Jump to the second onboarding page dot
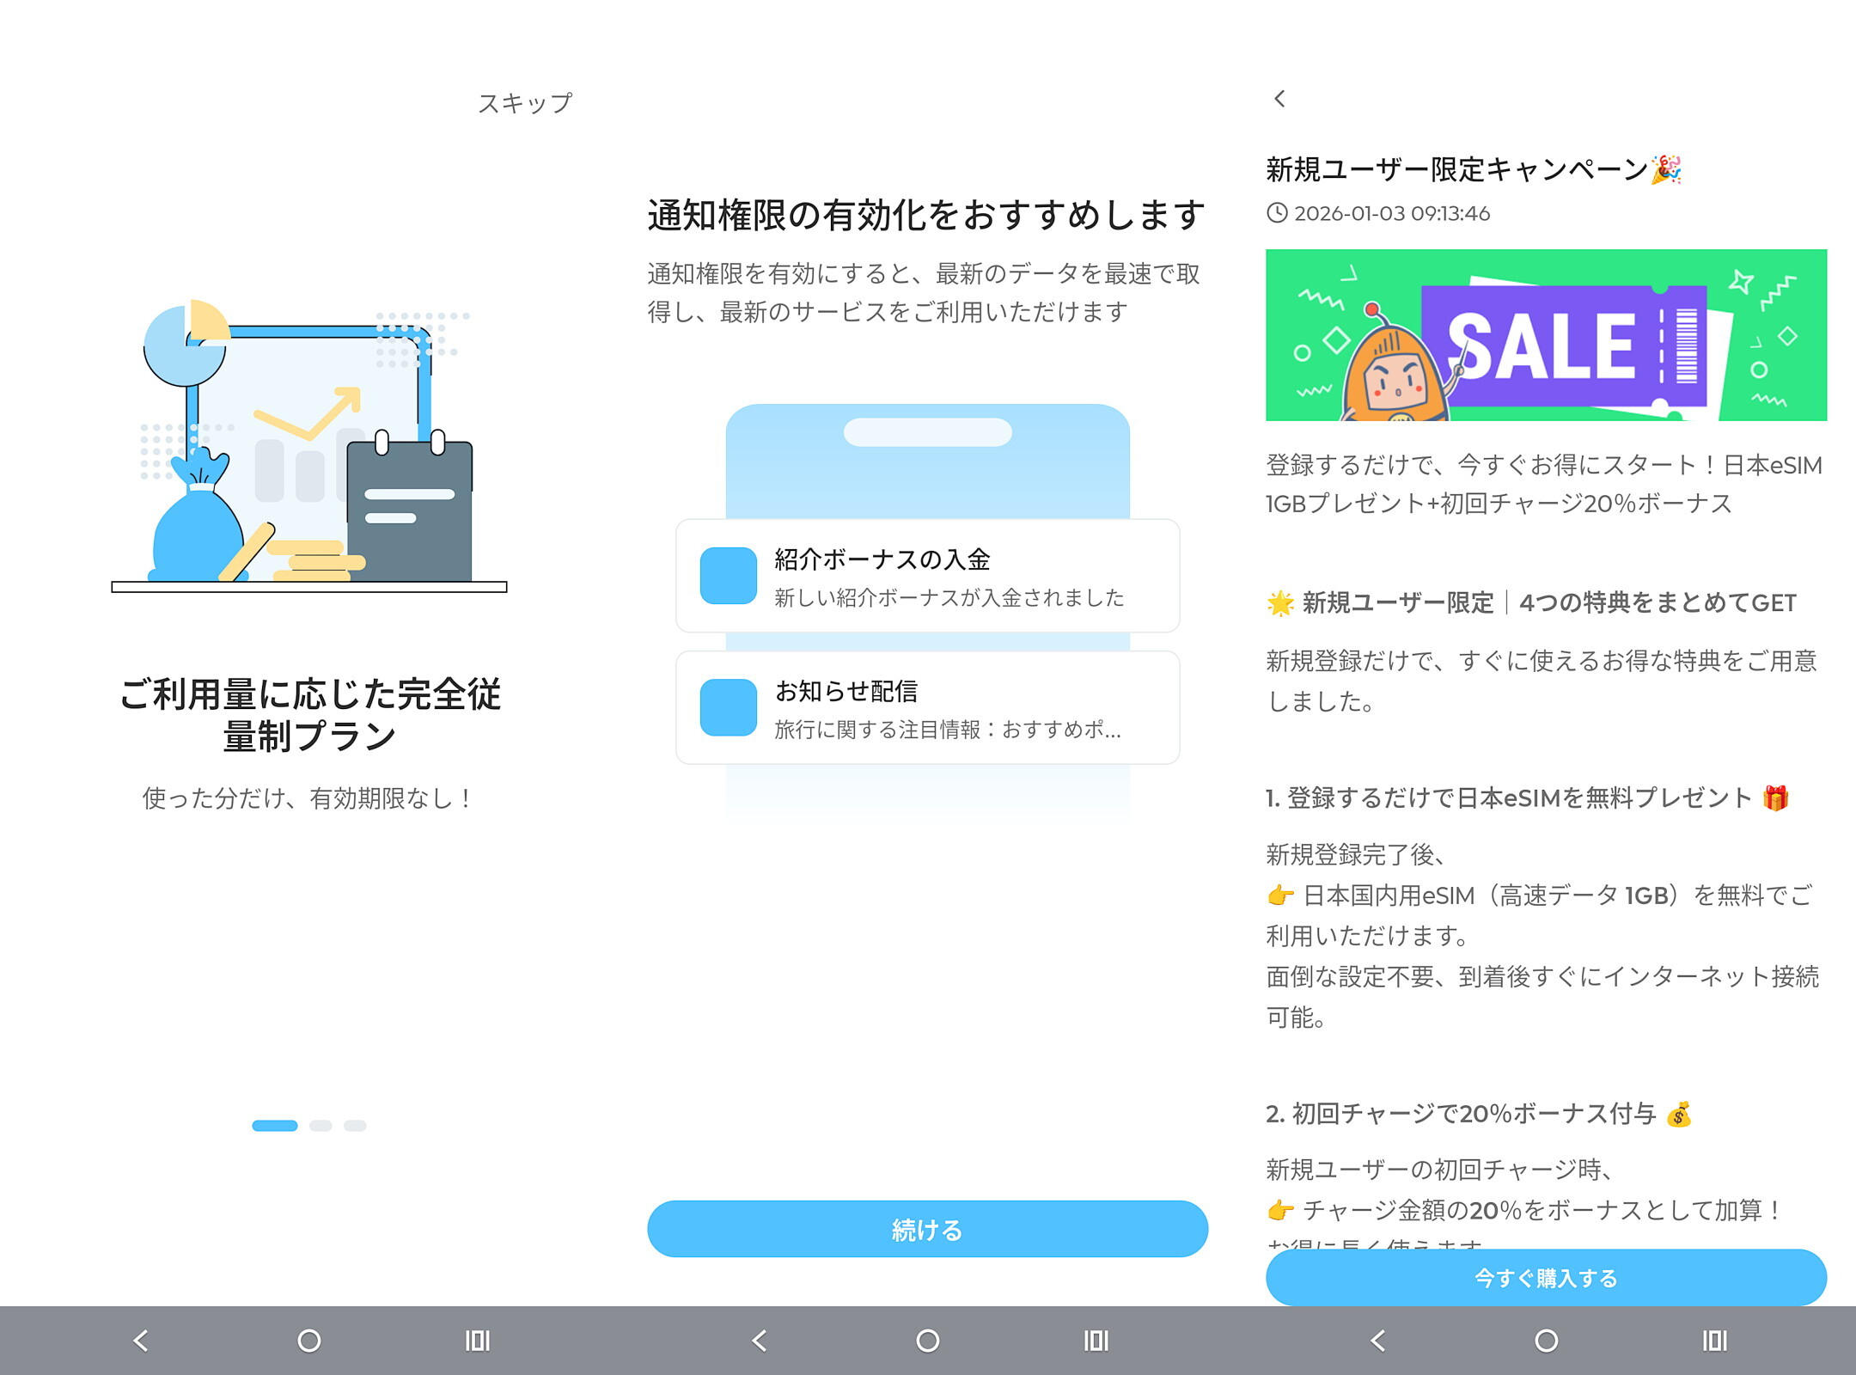Image resolution: width=1856 pixels, height=1375 pixels. [321, 1126]
